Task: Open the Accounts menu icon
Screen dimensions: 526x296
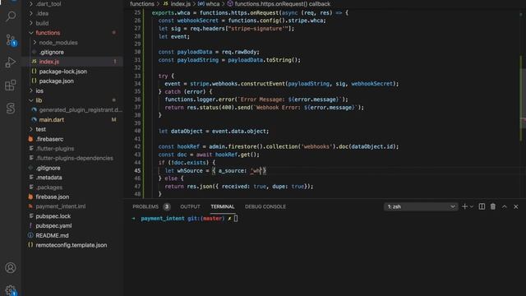Action: pyautogui.click(x=11, y=267)
